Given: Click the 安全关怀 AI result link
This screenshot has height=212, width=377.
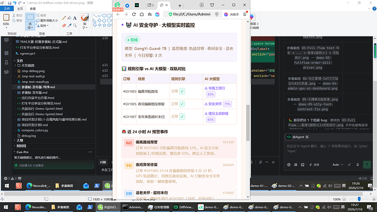Looking at the screenshot, I should point(213,104).
